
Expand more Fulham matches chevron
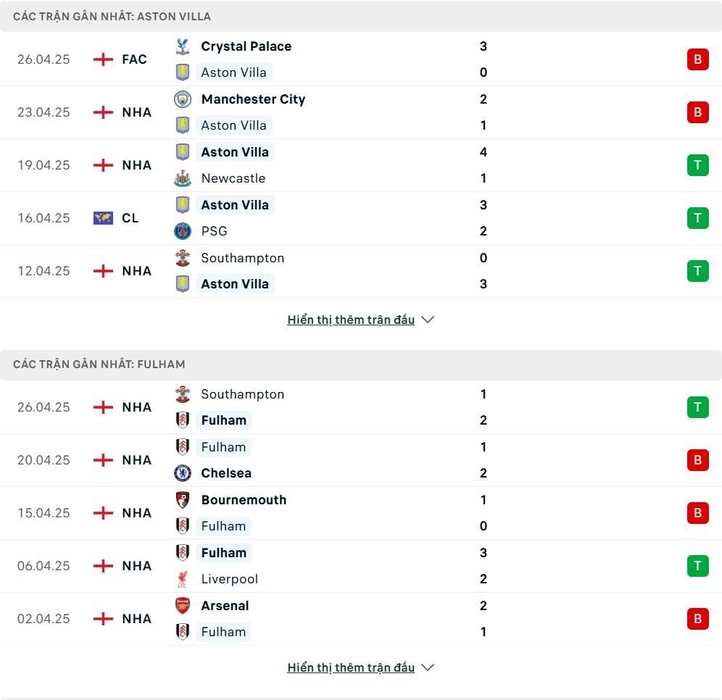(x=428, y=667)
